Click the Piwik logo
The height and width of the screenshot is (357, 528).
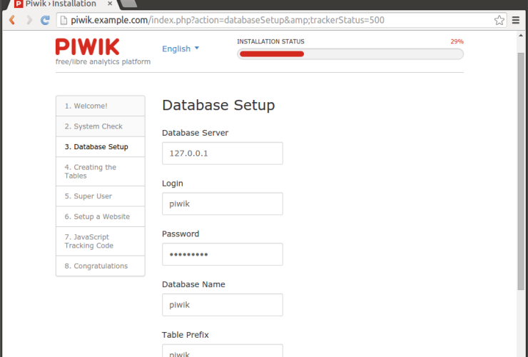pyautogui.click(x=88, y=47)
